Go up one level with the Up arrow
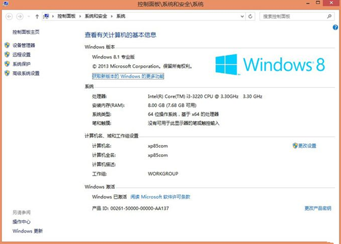341x244 pixels. pyautogui.click(x=37, y=17)
